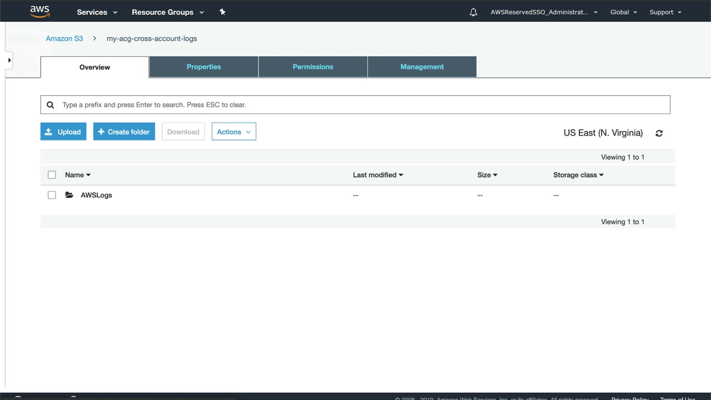The image size is (711, 400).
Task: Click the top Viewing 1 to 1 text
Action: pos(623,157)
